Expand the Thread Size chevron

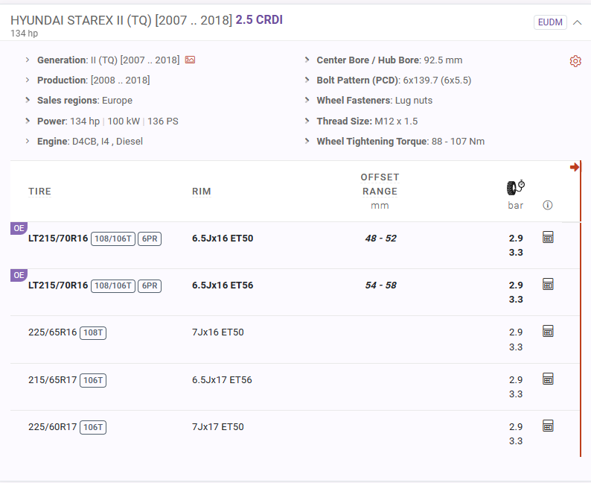click(307, 121)
